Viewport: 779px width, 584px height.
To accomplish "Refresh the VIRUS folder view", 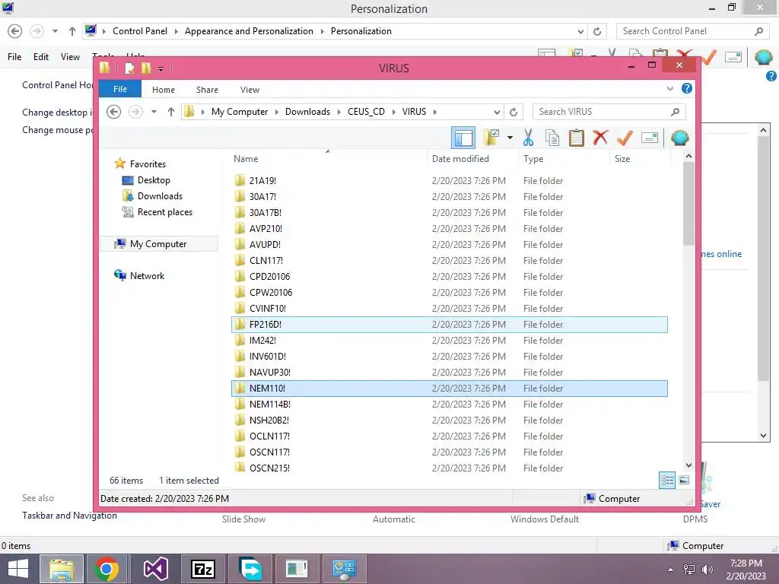I will (514, 112).
